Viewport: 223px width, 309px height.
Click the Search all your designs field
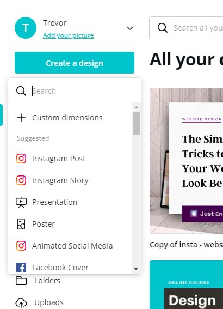tap(186, 28)
